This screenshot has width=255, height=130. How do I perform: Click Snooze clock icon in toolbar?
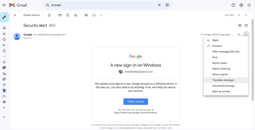pos(68,15)
